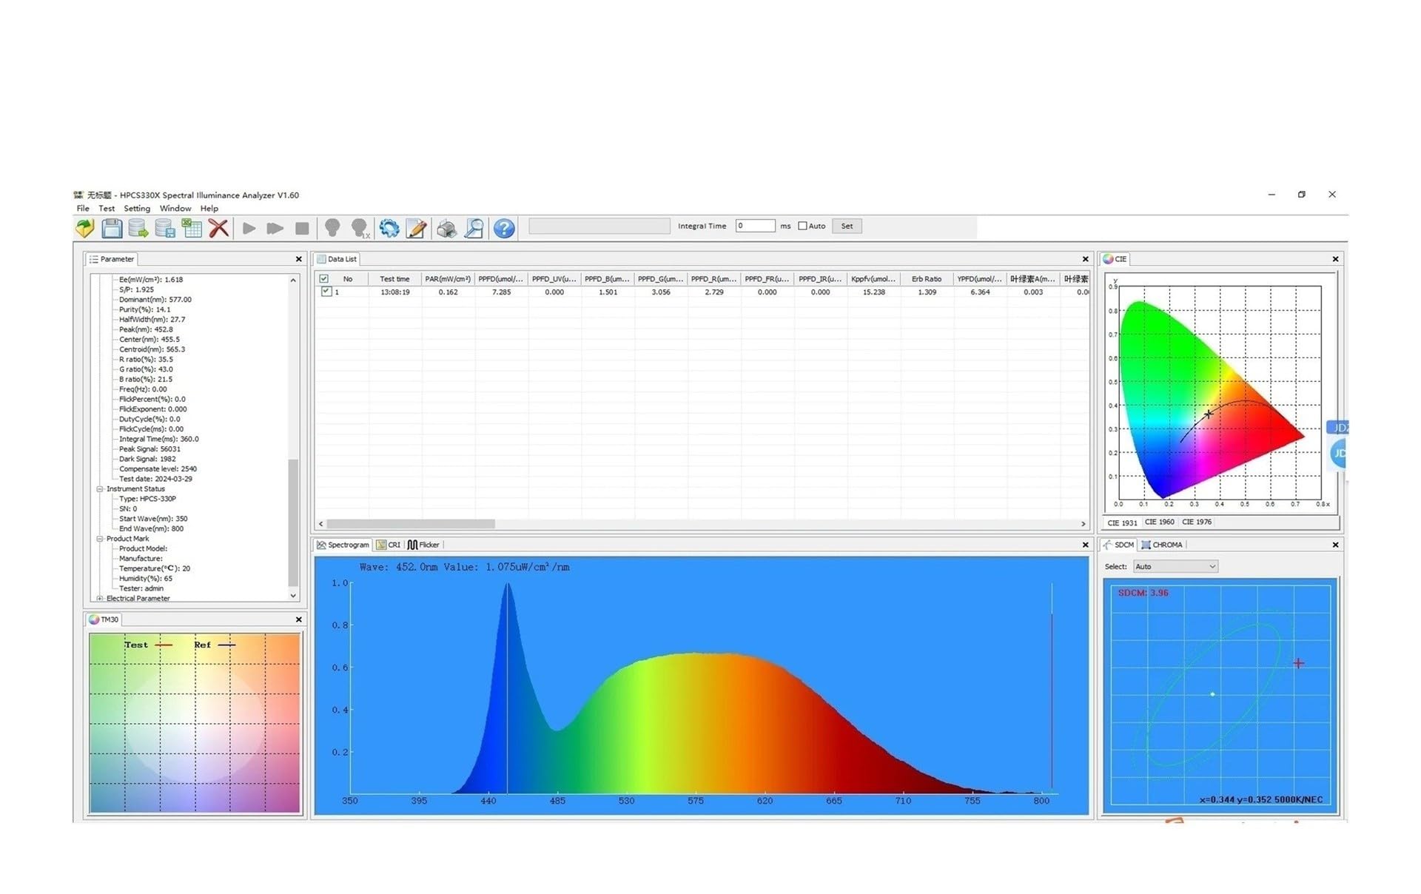Screen dimensions: 1421x894
Task: Open the Test menu
Action: tap(107, 209)
